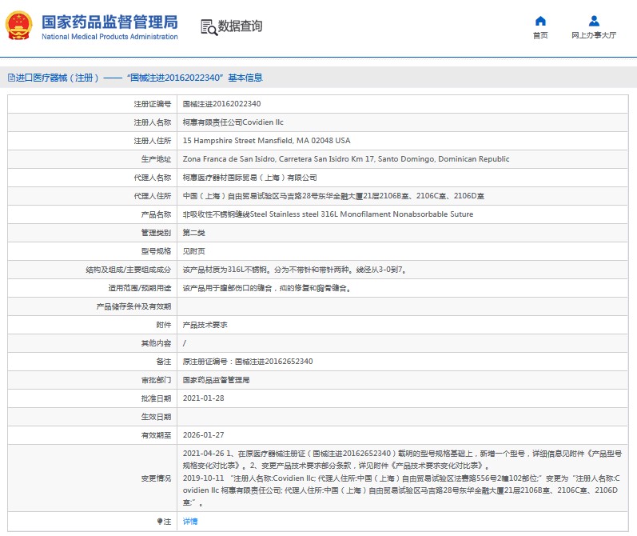
Task: Click the document icon before 进口医疗器械
Action: pyautogui.click(x=11, y=78)
